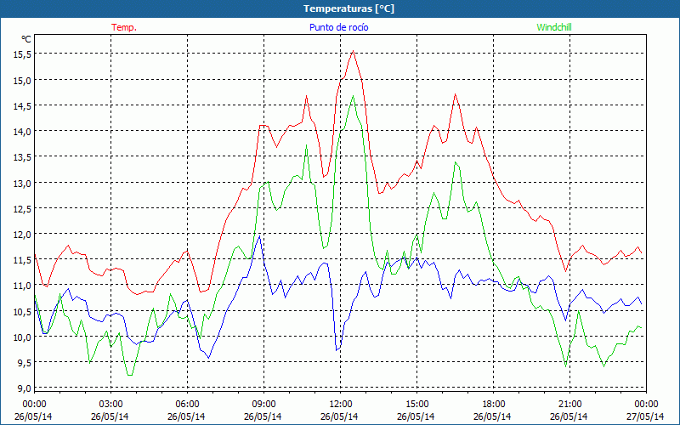Click the 21:00 time axis label
The image size is (680, 425).
click(569, 404)
